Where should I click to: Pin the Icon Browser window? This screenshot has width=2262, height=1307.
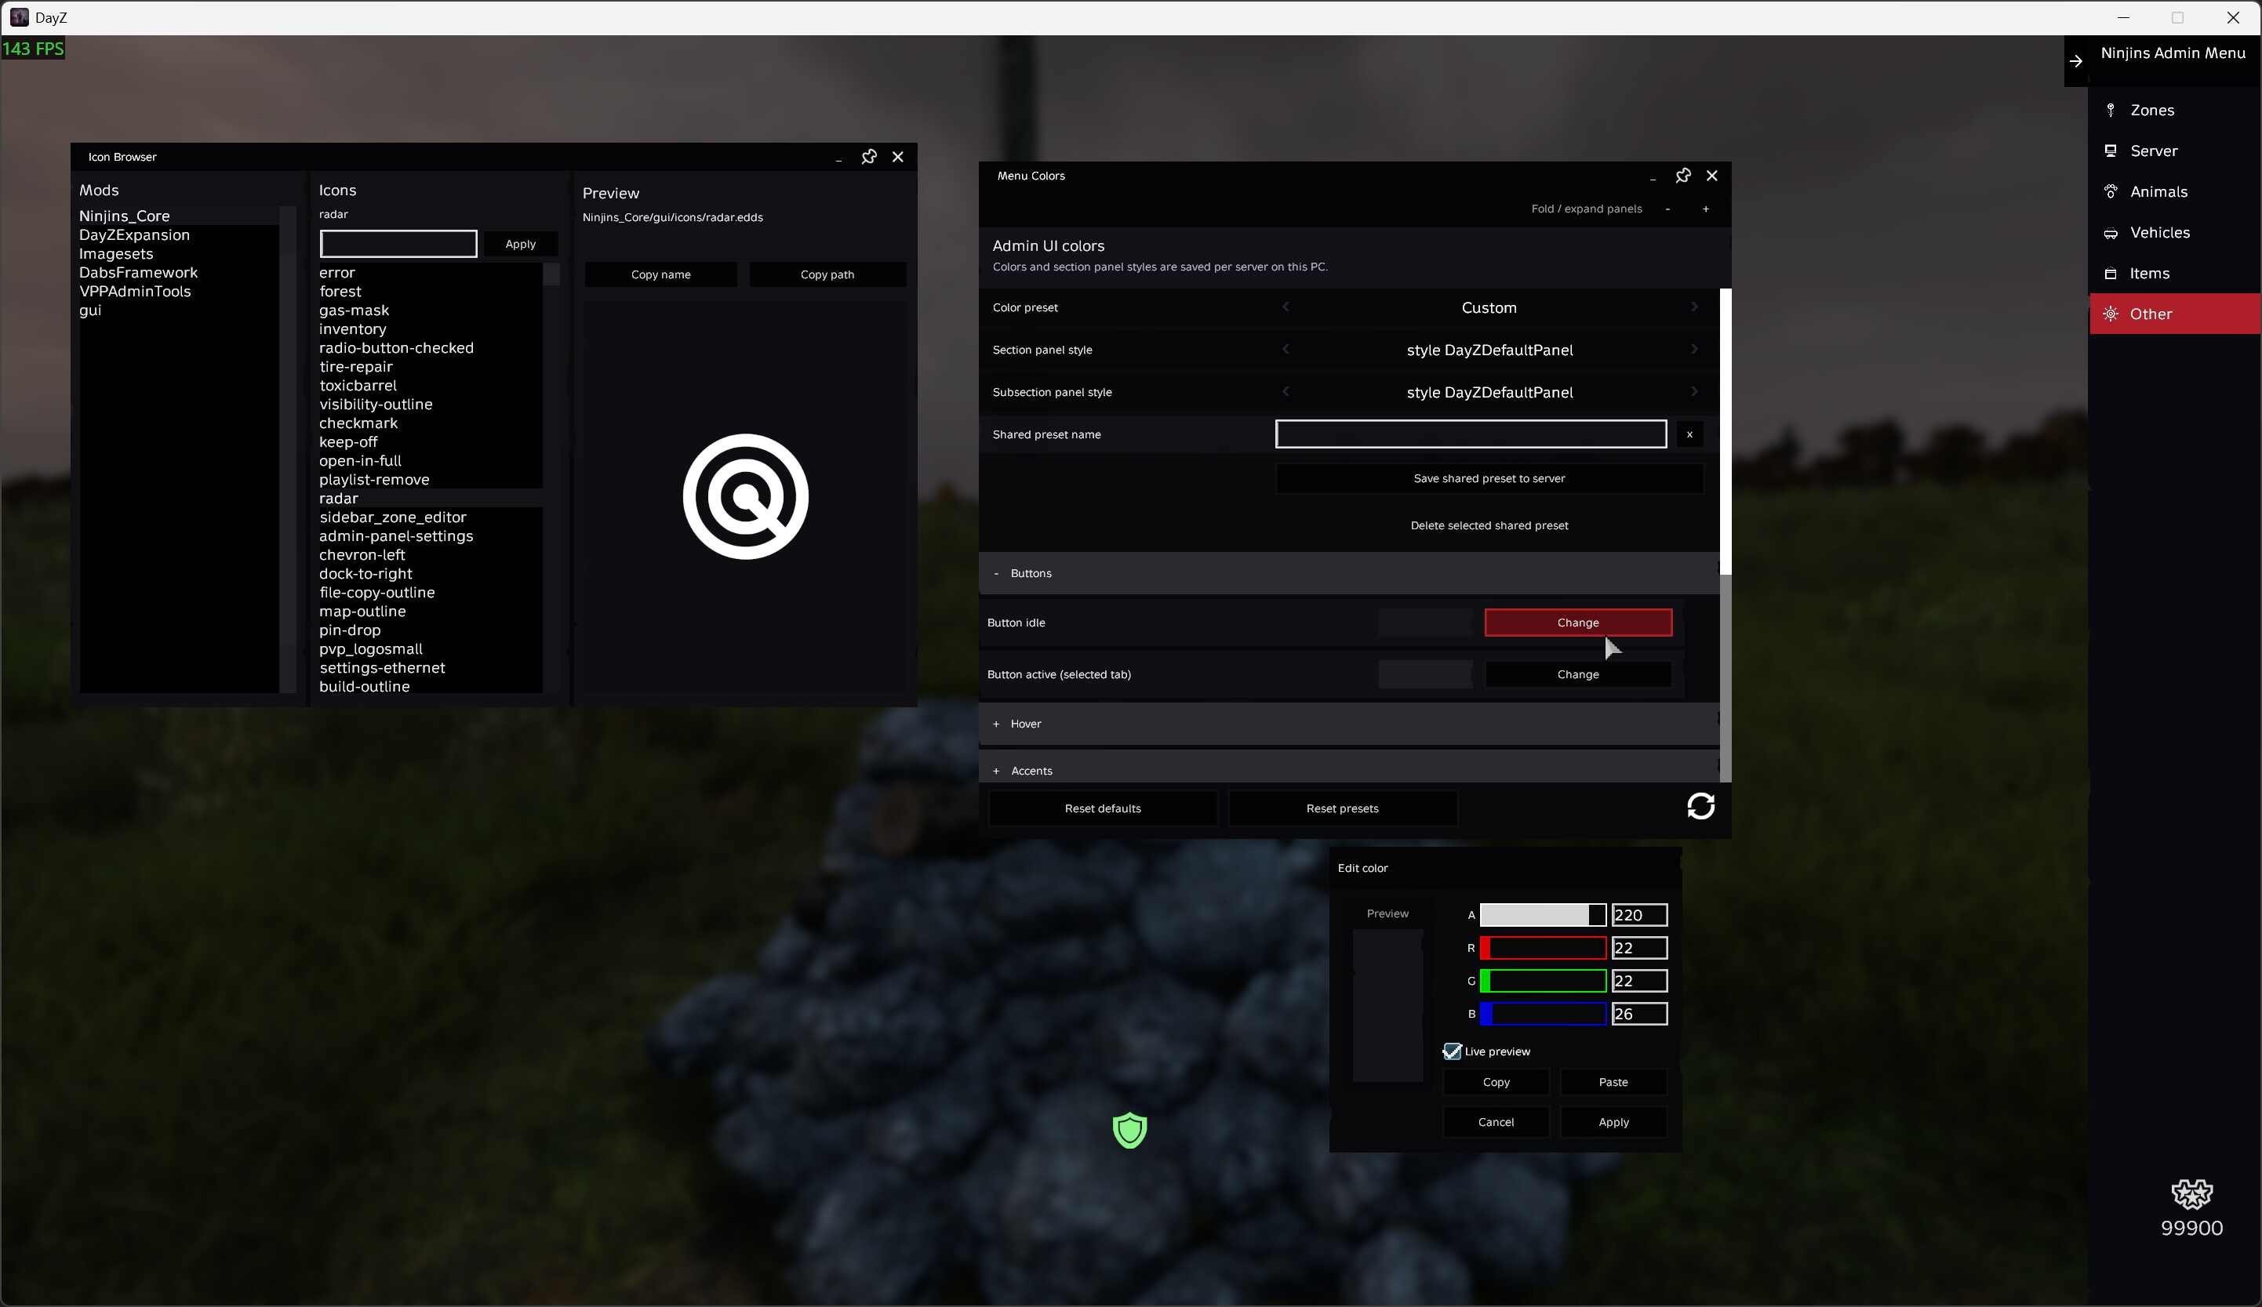[869, 157]
